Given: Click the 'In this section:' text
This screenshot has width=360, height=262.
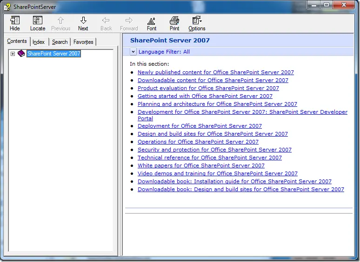Looking at the screenshot, I should 149,64.
